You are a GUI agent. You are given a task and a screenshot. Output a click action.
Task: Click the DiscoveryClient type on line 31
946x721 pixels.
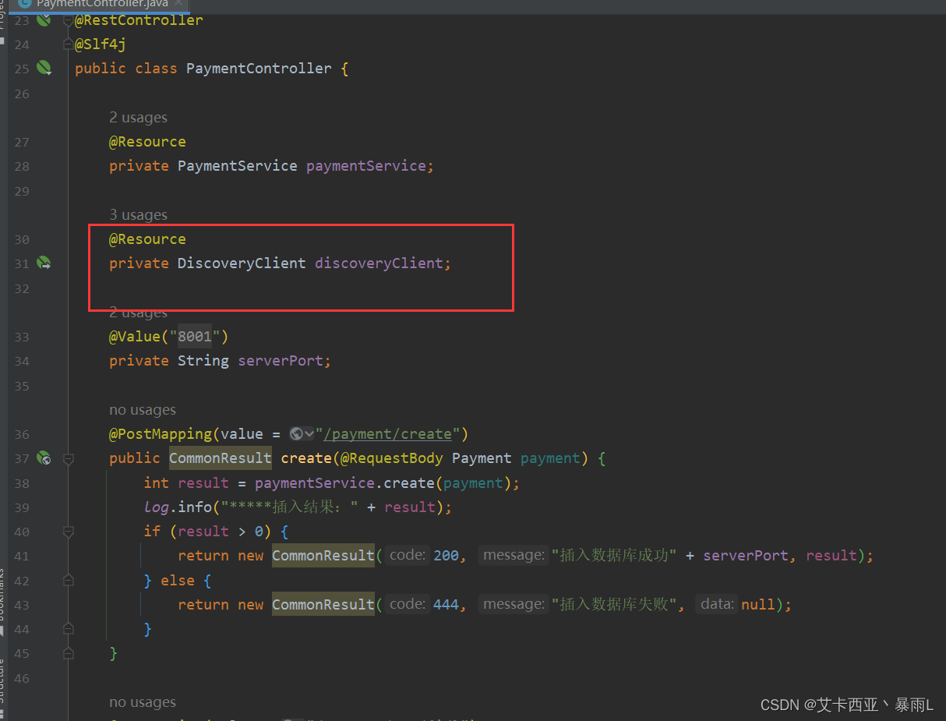pyautogui.click(x=242, y=263)
